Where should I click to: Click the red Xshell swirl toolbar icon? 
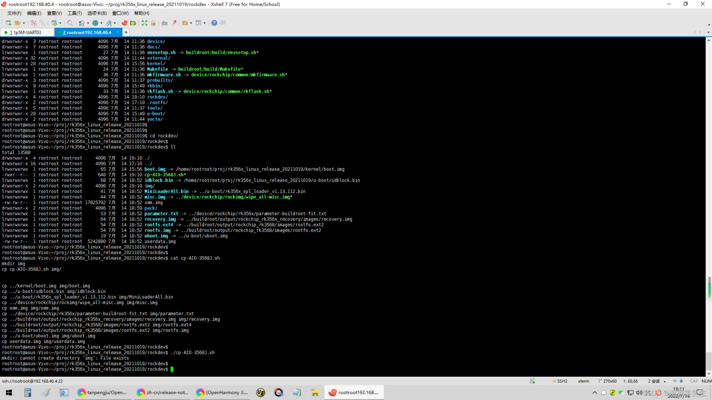coord(125,23)
